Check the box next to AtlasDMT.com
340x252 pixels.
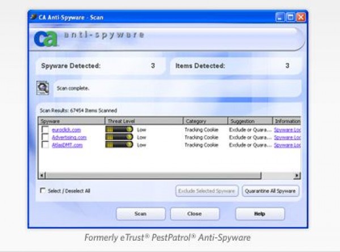tap(45, 145)
